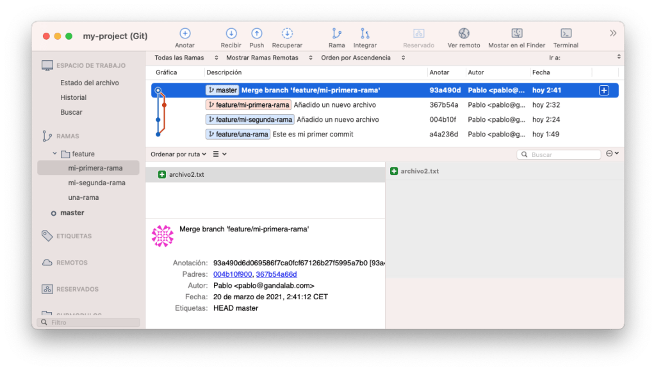Select commit 367b54a row
The image size is (656, 371).
tap(385, 105)
